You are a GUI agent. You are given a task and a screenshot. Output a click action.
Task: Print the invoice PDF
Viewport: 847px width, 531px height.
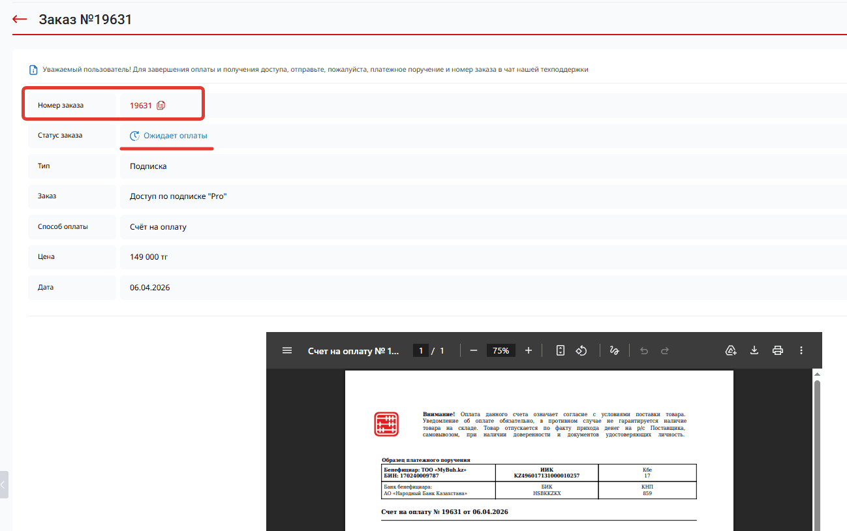pyautogui.click(x=778, y=350)
